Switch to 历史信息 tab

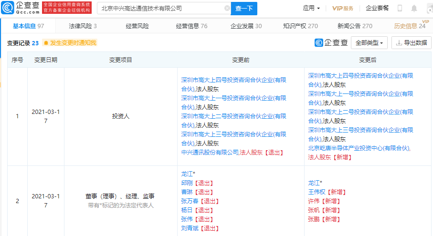pos(410,26)
